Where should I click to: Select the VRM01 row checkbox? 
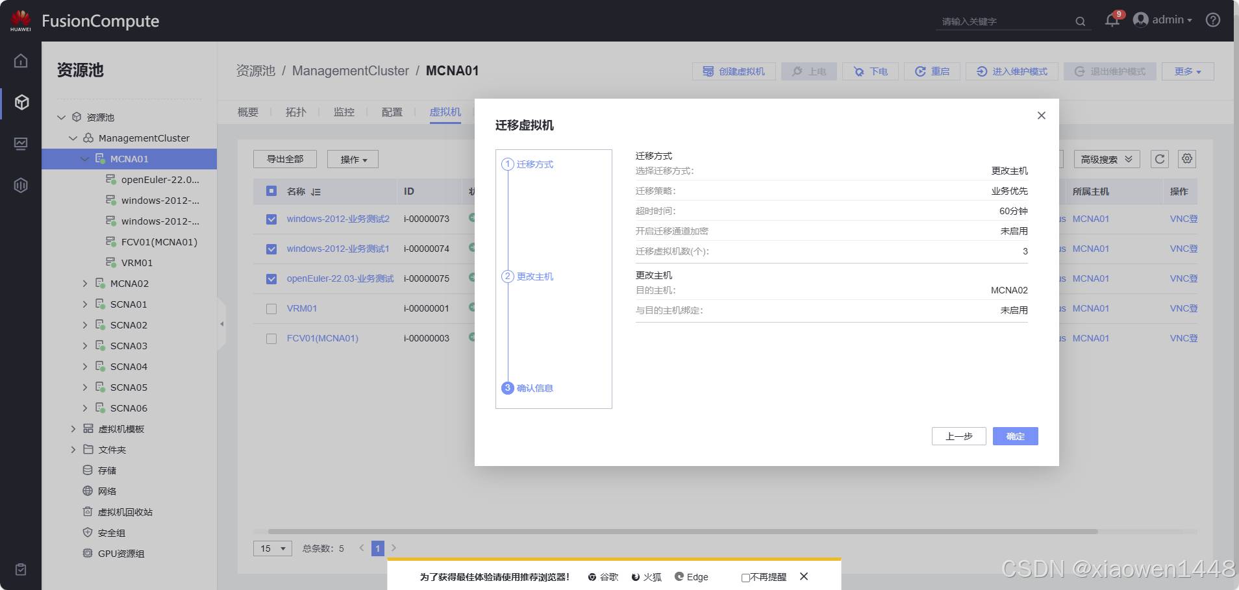tap(271, 309)
